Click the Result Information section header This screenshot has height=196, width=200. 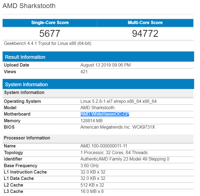[98, 57]
